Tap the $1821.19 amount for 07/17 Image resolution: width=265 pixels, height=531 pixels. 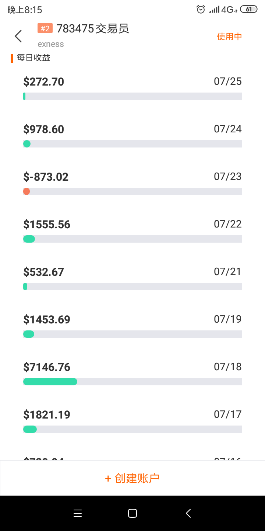click(47, 415)
